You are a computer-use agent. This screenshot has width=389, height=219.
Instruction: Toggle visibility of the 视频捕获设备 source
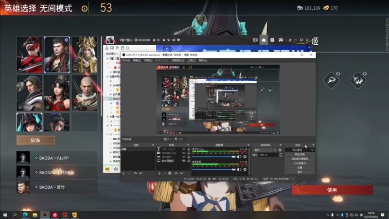(184, 153)
